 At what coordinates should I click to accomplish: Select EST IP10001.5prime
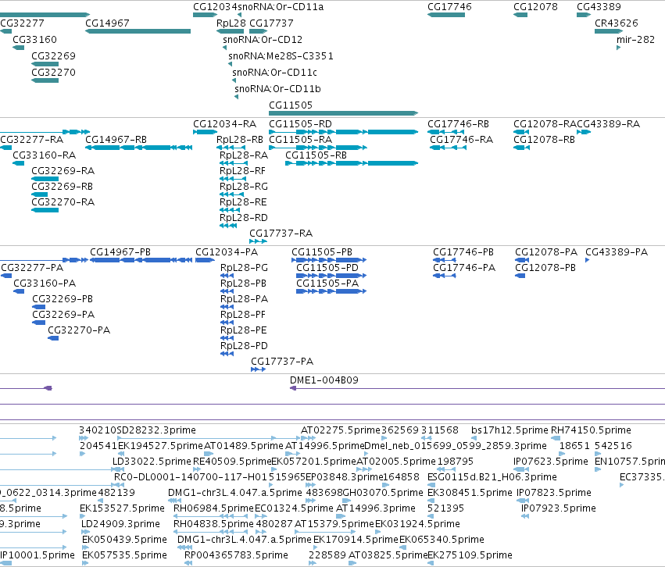[38, 555]
